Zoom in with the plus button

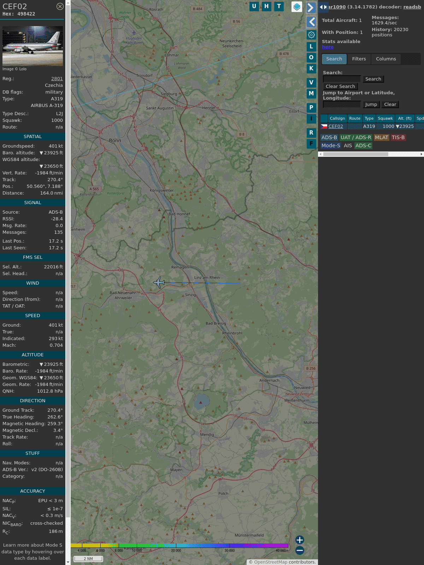[300, 540]
